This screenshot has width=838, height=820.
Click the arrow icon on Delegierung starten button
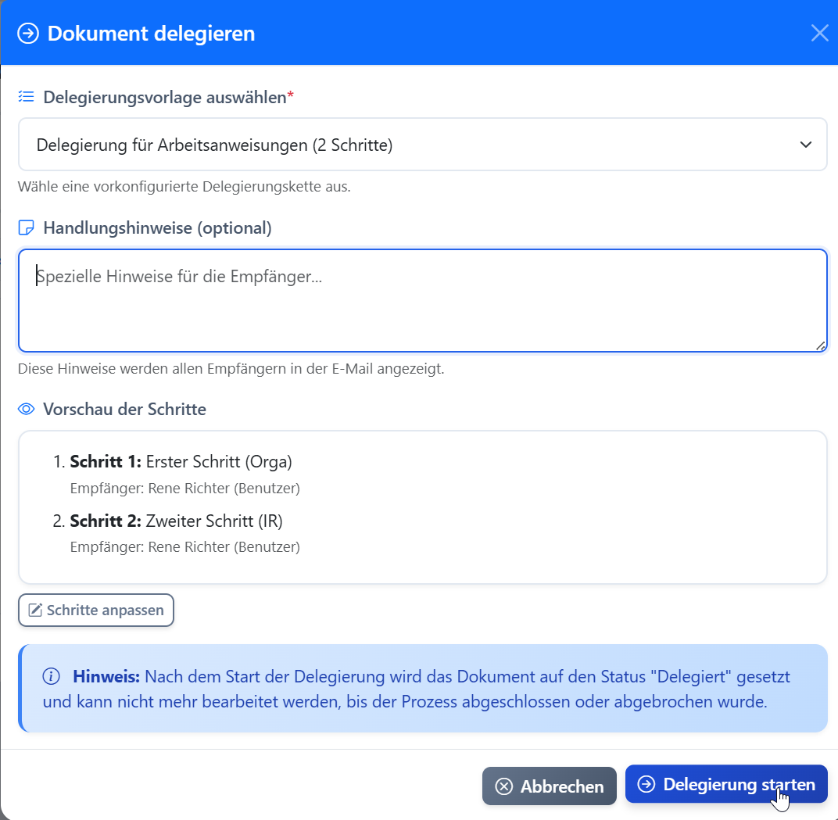tap(646, 786)
